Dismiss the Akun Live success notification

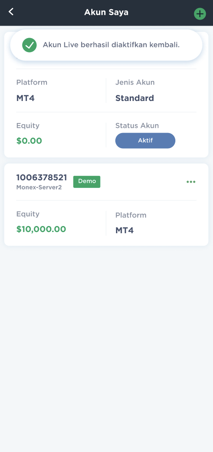[x=106, y=45]
